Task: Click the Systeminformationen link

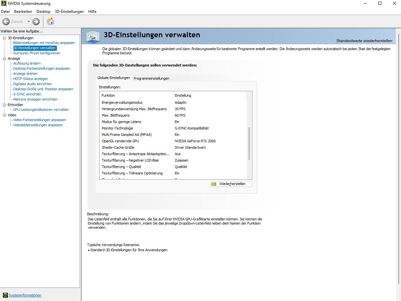Action: 25,295
